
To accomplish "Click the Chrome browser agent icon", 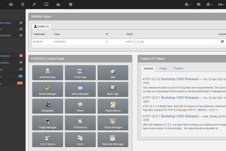I will point(222,42).
